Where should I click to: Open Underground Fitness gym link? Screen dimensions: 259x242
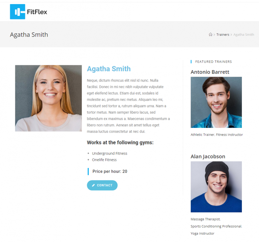[110, 153]
